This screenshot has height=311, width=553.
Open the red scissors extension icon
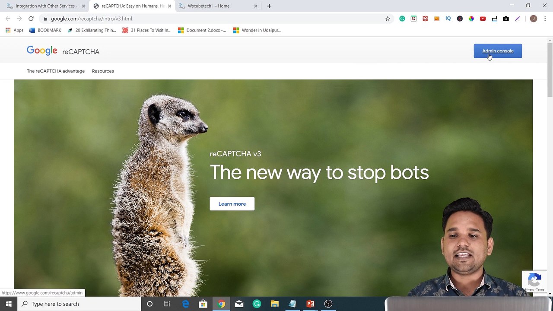(425, 19)
